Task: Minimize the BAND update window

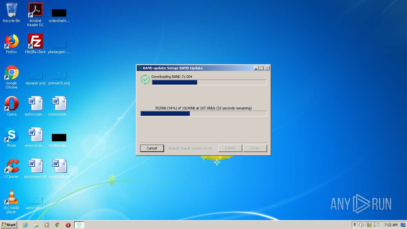Action: coord(256,68)
